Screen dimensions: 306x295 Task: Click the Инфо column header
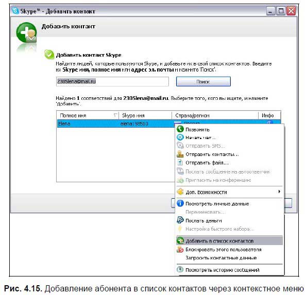coord(269,115)
